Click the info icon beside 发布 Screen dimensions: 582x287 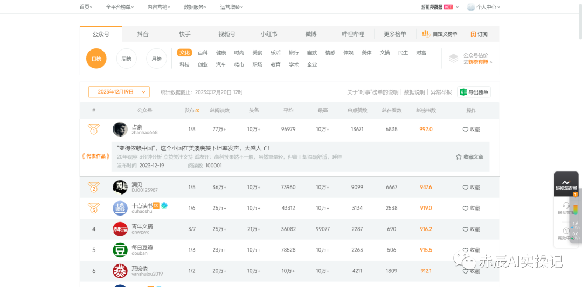197,111
